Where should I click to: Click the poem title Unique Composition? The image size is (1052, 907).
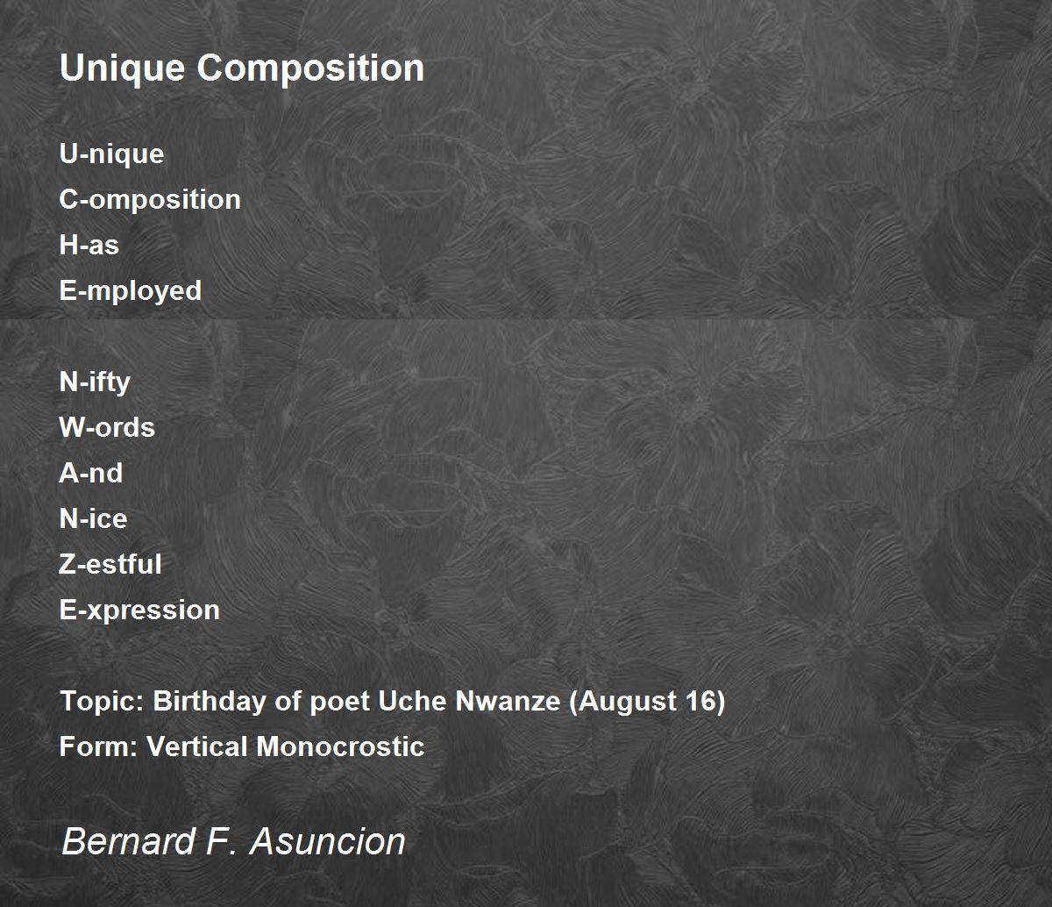242,68
